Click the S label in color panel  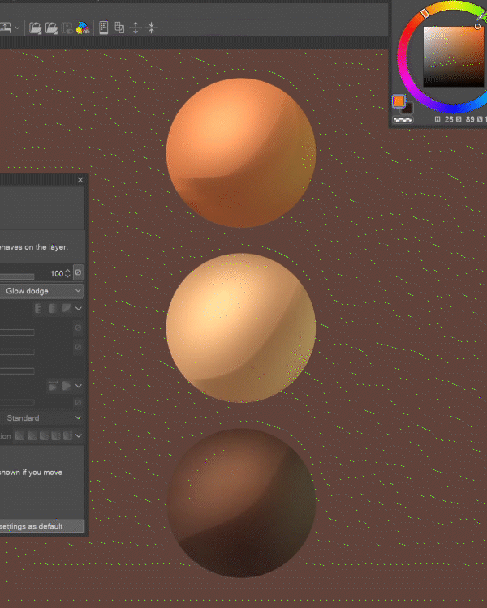tap(459, 119)
